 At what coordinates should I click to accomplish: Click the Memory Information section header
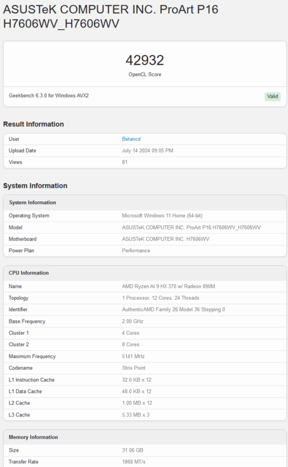[33, 437]
